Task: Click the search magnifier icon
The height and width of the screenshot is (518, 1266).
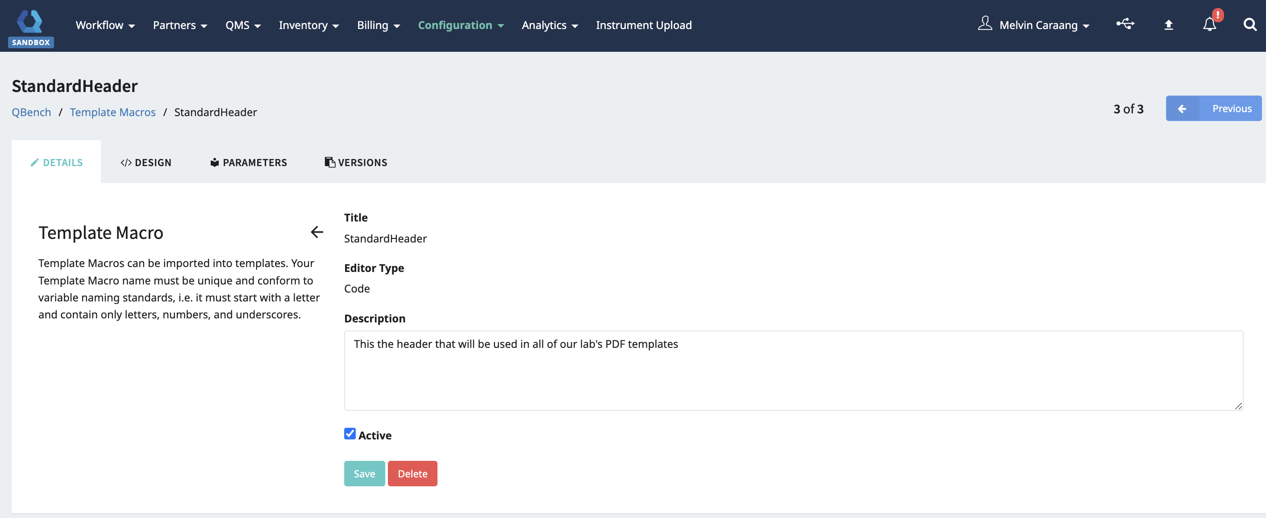Action: [x=1250, y=25]
